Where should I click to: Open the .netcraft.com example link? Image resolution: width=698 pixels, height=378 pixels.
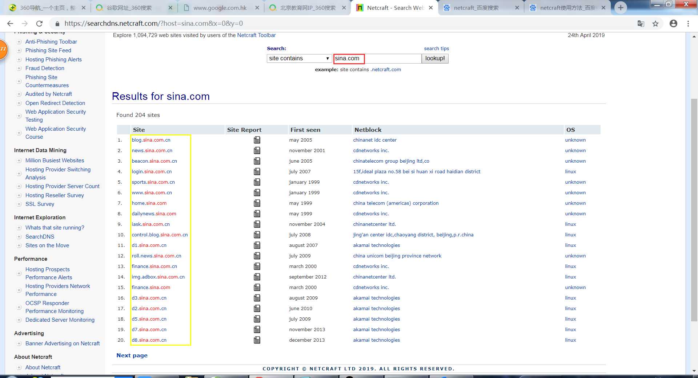coord(386,69)
